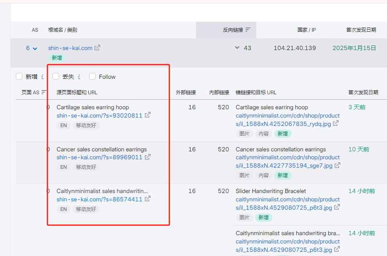Click backlink count 43
Image resolution: width=387 pixels, height=256 pixels.
click(x=248, y=48)
